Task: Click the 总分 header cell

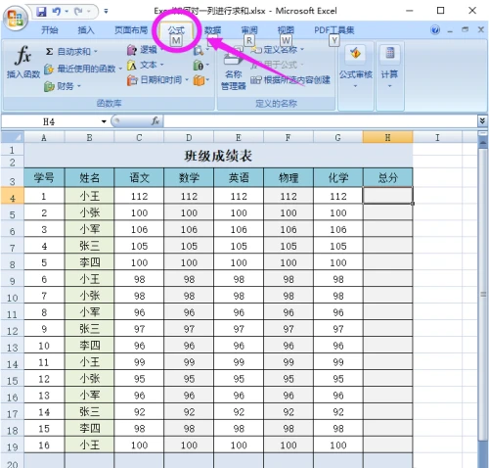Action: (x=387, y=178)
